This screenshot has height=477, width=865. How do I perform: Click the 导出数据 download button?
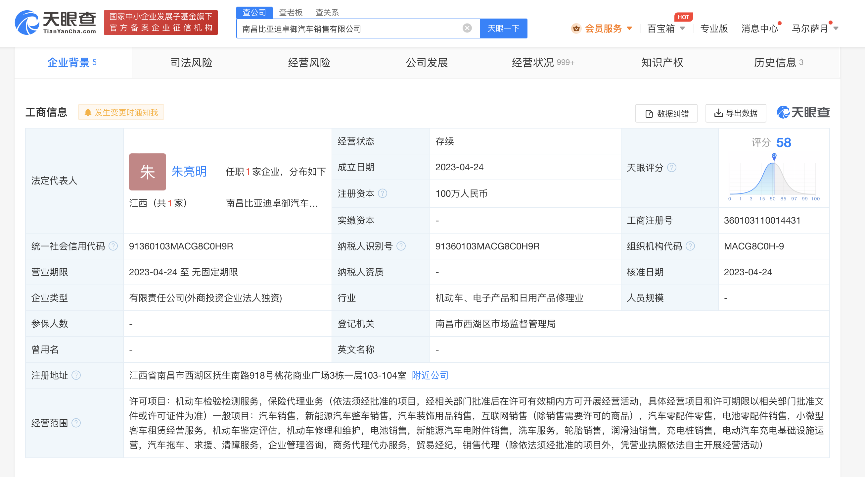736,113
